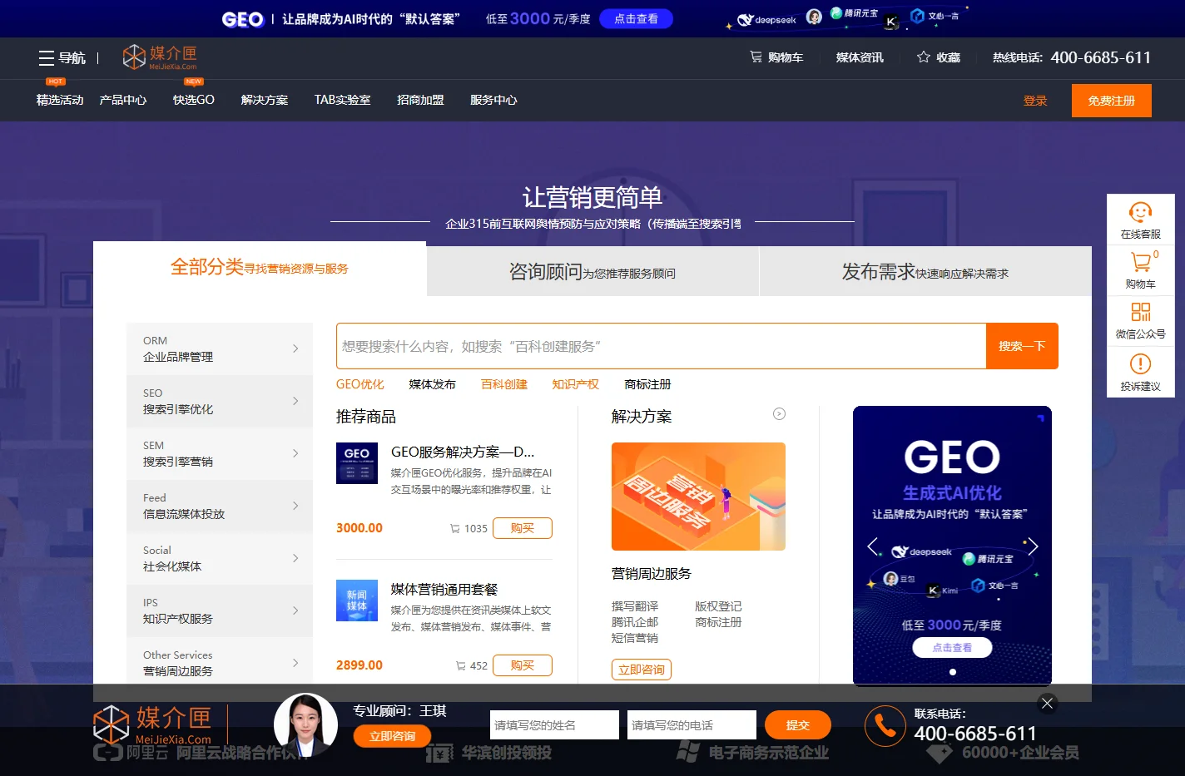Image resolution: width=1185 pixels, height=776 pixels.
Task: Expand IPS 知识产权服务 category
Action: point(220,610)
